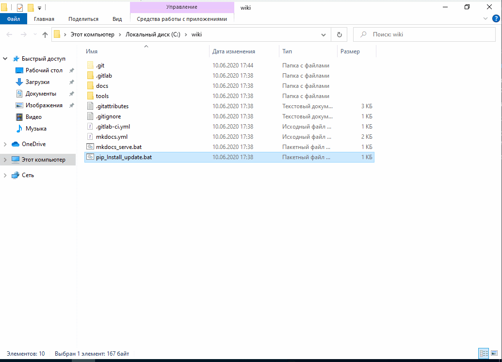Viewport: 502px width, 362px height.
Task: Open the address bar history dropdown
Action: coord(324,34)
